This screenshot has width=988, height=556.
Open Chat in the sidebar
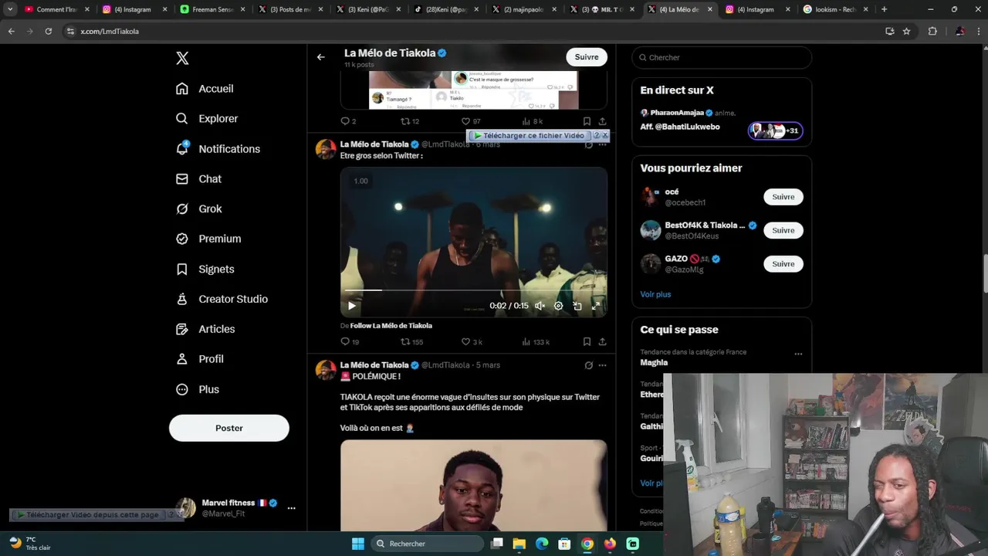pyautogui.click(x=198, y=179)
